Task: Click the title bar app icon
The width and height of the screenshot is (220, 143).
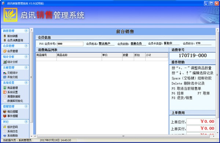Action: [3, 3]
